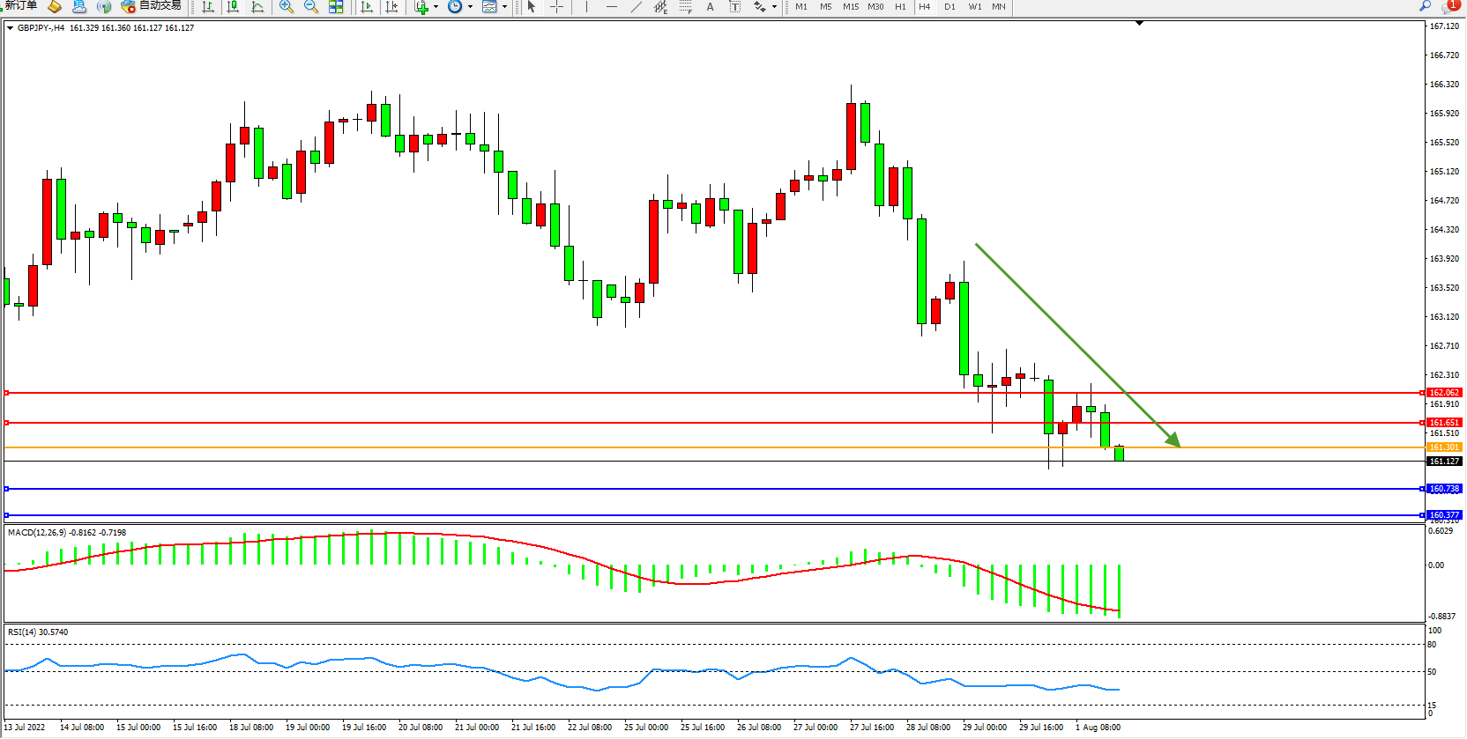Select the trendline drawing tool
Screen dimensions: 1467x739
[x=637, y=7]
